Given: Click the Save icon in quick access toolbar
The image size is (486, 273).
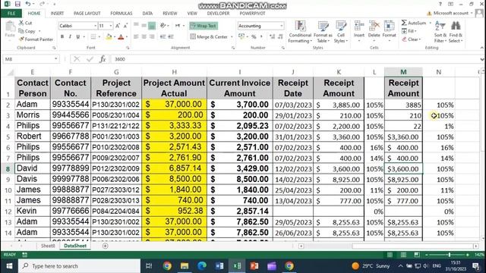Looking at the screenshot, I should click(17, 4).
